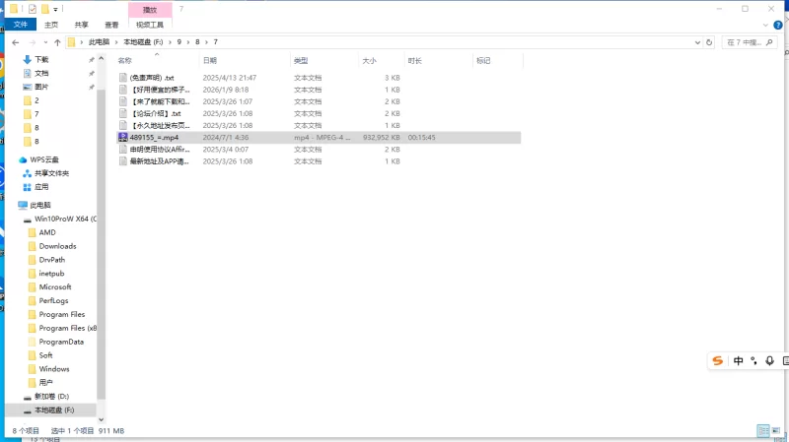789x442 pixels.
Task: Switch to large icons view layout icon
Action: pos(776,431)
